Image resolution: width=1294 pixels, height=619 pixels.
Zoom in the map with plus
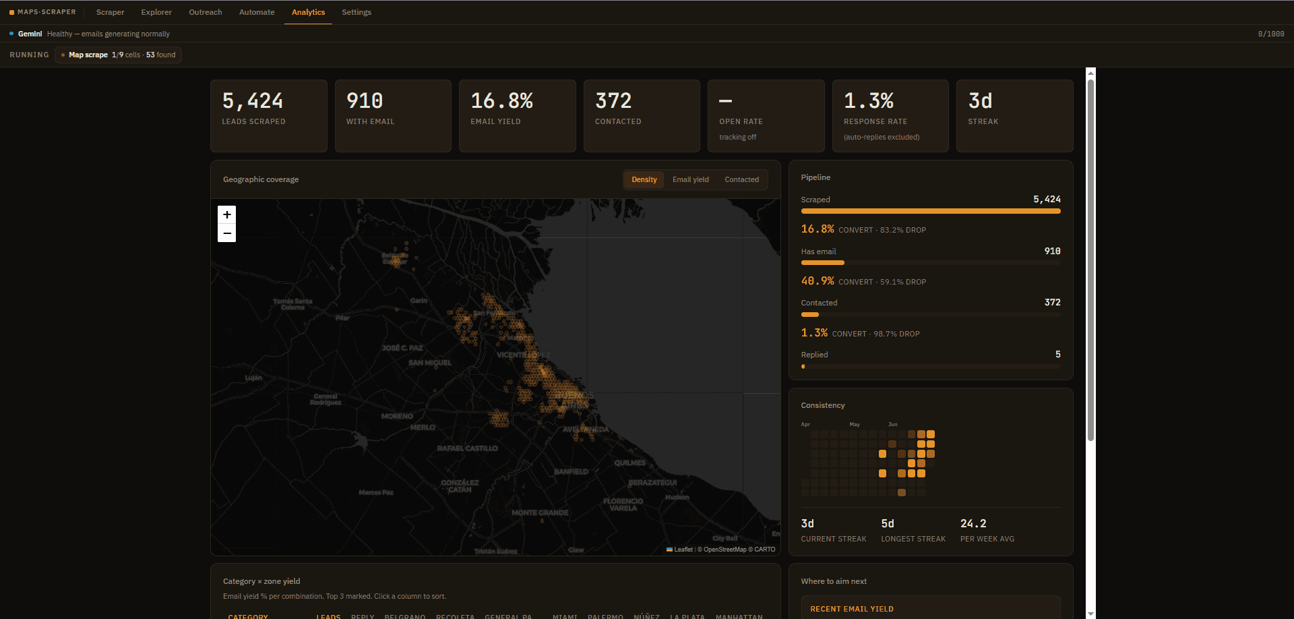227,214
